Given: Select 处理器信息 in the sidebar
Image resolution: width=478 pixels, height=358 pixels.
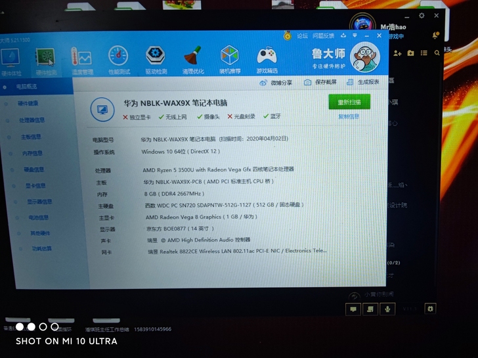Looking at the screenshot, I should [x=32, y=120].
